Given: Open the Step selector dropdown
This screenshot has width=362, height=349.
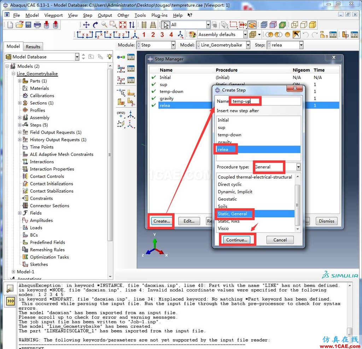Looking at the screenshot, I should coord(301,45).
